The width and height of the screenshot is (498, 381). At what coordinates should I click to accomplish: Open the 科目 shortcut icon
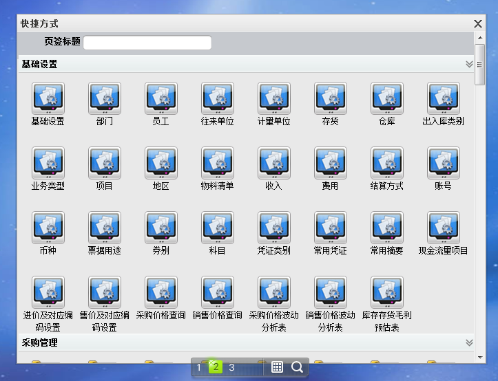click(x=218, y=228)
